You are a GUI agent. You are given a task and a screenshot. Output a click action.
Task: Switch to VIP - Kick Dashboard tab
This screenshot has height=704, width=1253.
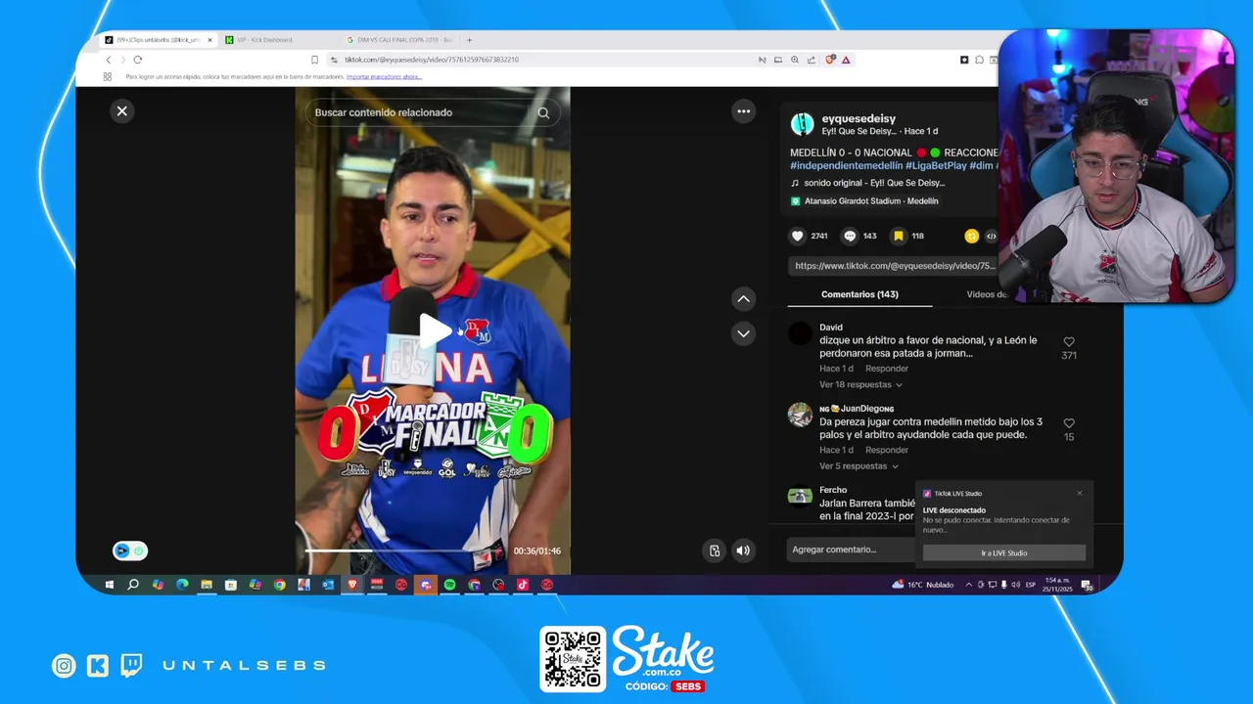(264, 40)
